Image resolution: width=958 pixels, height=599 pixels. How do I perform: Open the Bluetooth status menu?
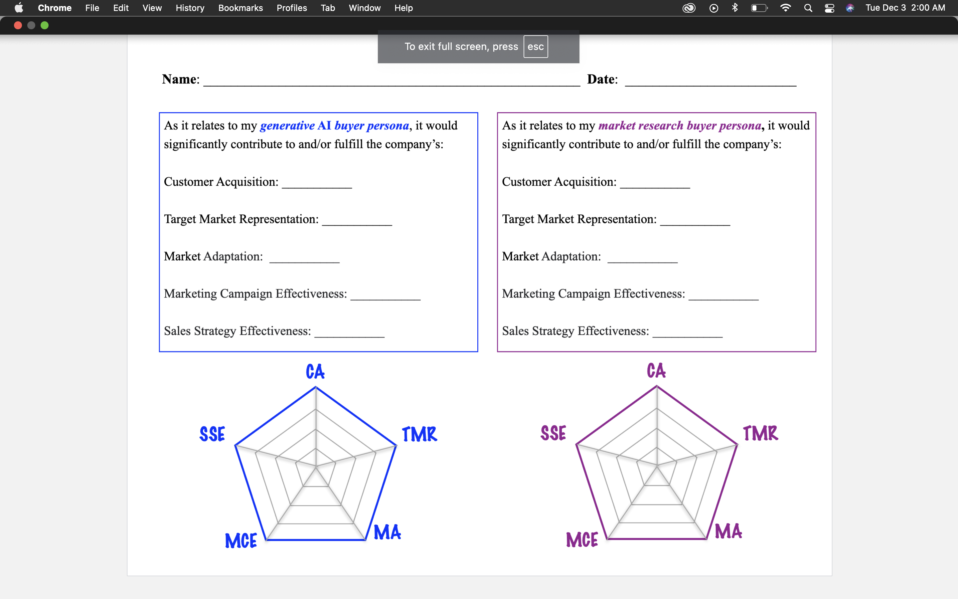(735, 8)
